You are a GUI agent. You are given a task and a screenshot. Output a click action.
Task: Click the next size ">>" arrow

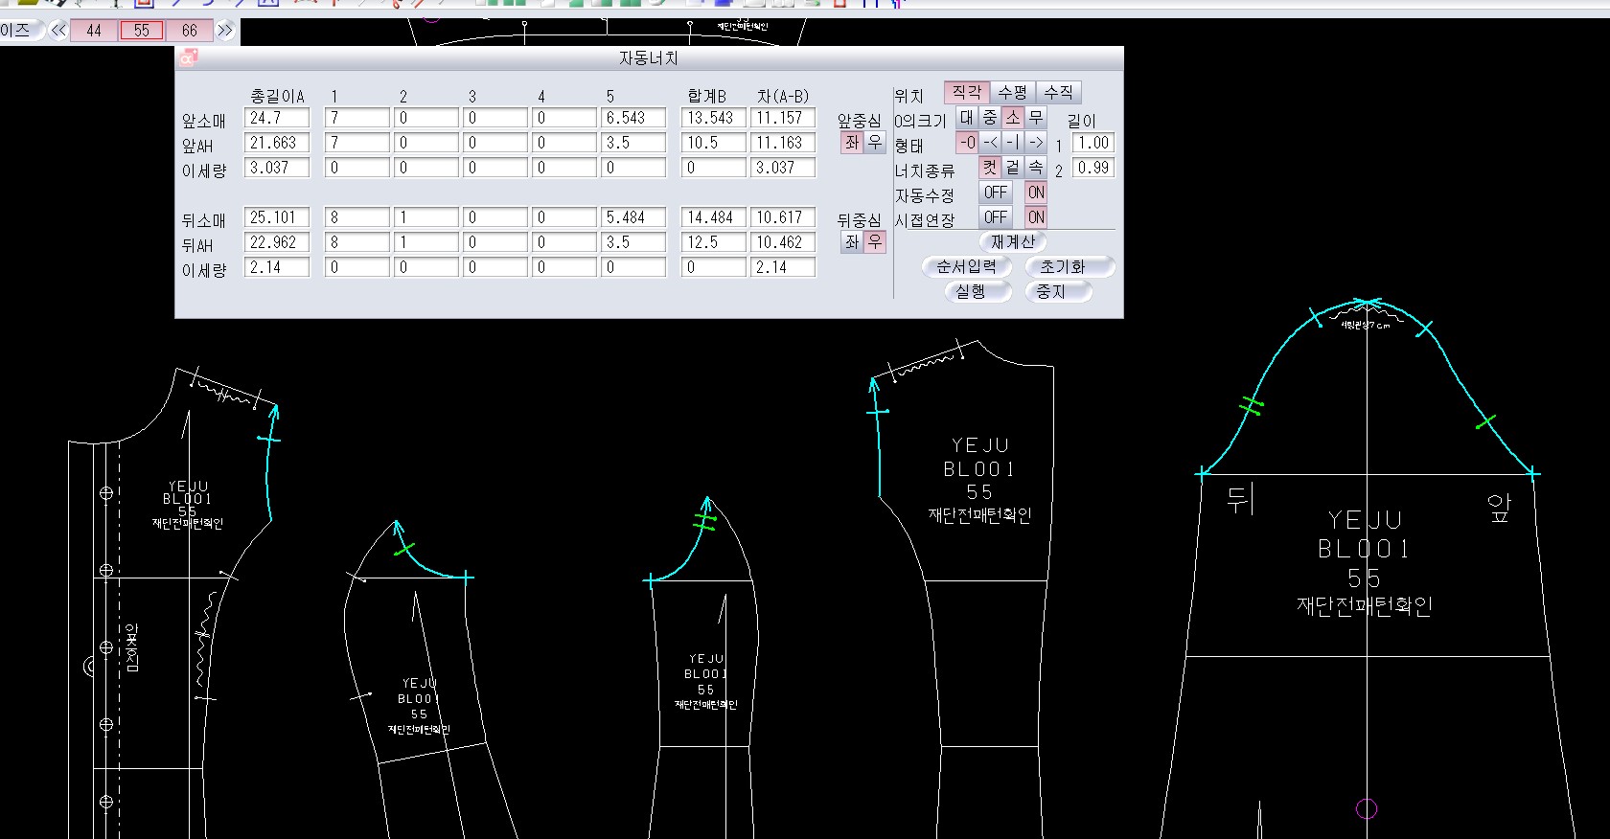(225, 31)
